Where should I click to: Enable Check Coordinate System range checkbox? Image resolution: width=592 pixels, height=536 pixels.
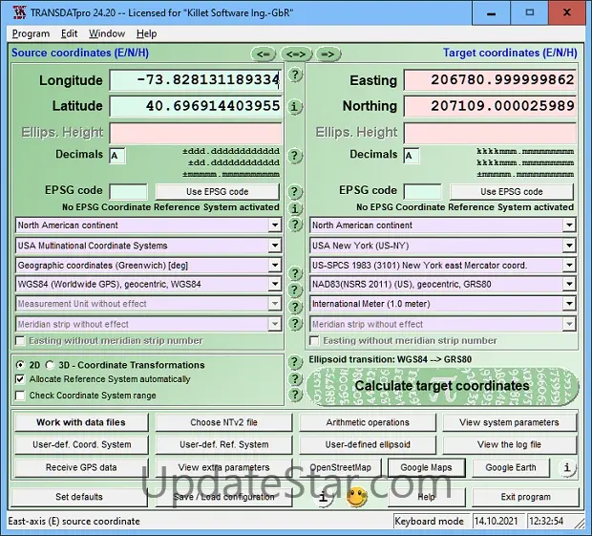click(20, 396)
